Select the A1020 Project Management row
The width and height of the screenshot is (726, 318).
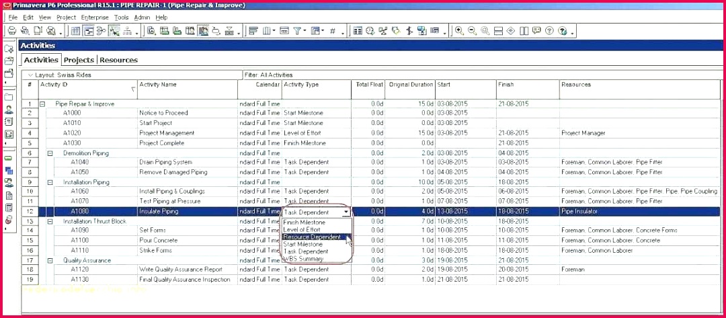click(370, 133)
